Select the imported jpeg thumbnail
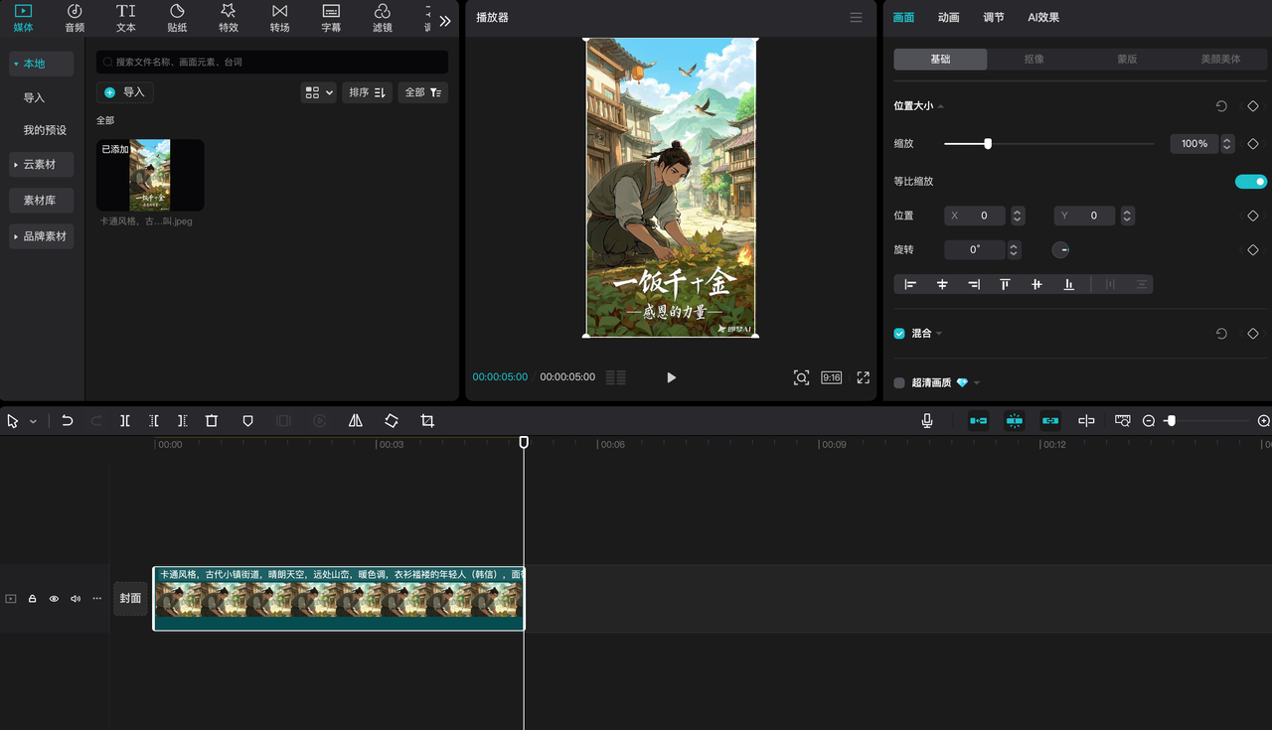 pyautogui.click(x=150, y=175)
